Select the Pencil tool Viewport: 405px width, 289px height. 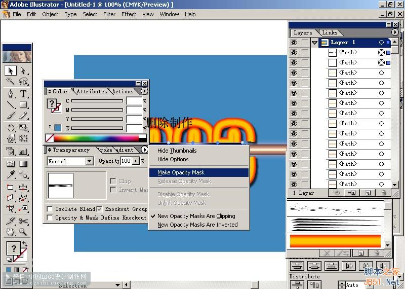(x=23, y=115)
